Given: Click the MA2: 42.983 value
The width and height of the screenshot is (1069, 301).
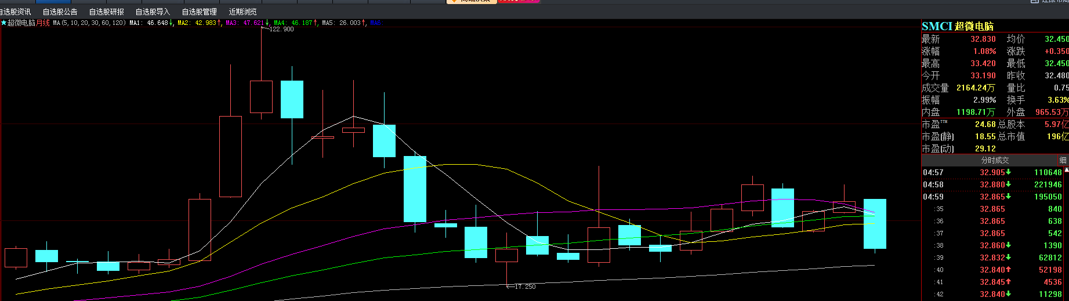Looking at the screenshot, I should 197,23.
